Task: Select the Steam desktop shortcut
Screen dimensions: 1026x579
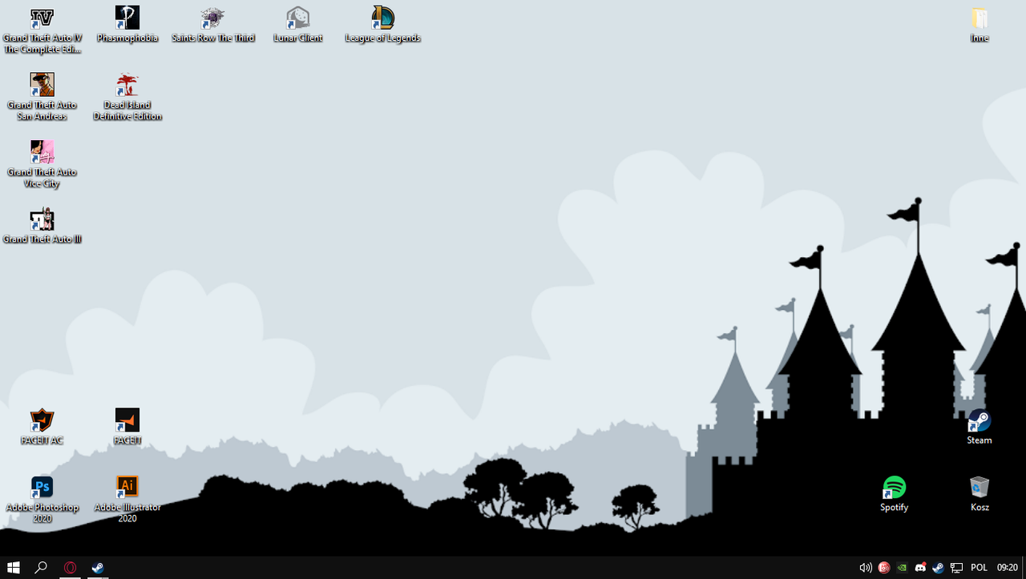Action: tap(980, 427)
